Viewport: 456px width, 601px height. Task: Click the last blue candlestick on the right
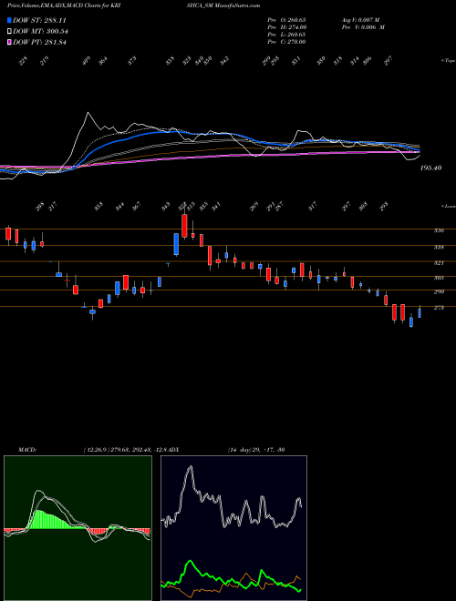[420, 312]
